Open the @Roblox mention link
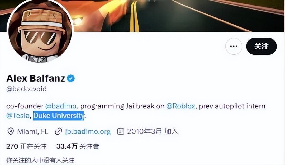Screen dimensions: 285x165 (181, 106)
